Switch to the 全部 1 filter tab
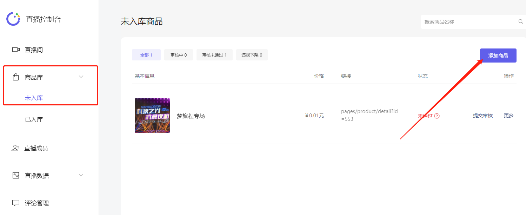Viewport: 526px width, 215px height. [146, 55]
